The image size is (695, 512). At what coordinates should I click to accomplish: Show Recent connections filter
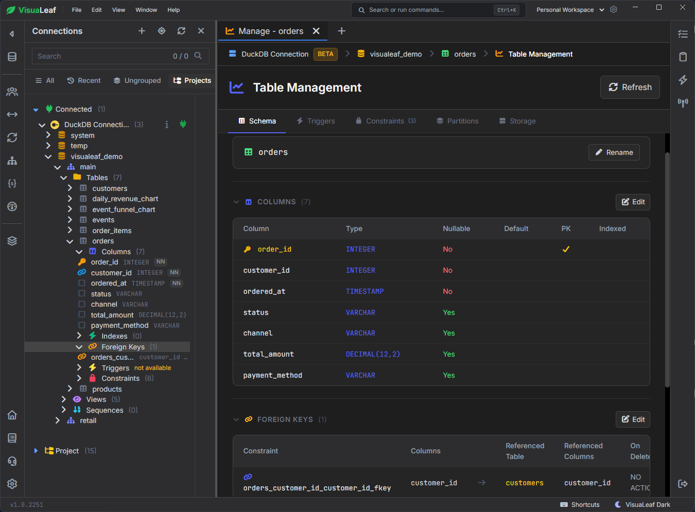(84, 80)
